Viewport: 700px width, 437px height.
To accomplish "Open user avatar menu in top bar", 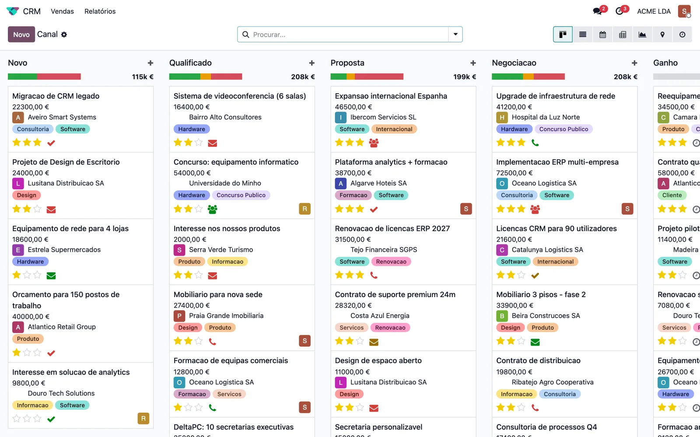I will [684, 11].
